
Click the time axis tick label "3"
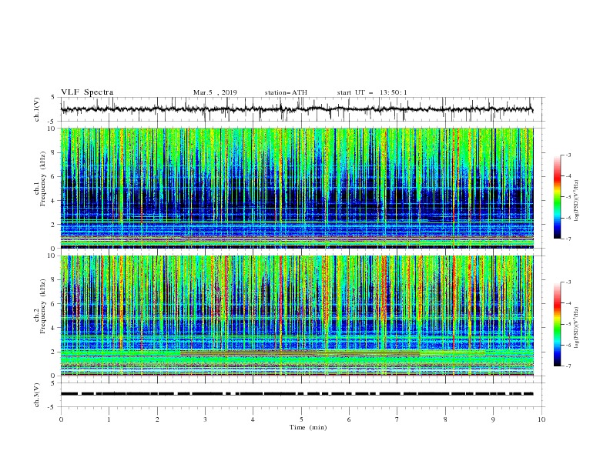pos(205,419)
